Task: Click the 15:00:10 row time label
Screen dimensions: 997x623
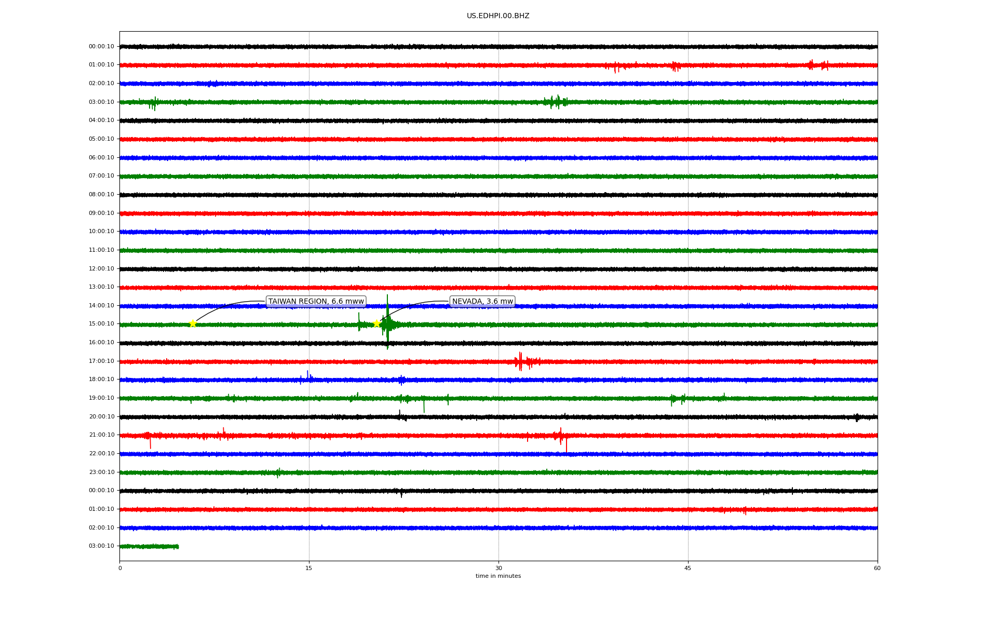Action: pos(101,324)
